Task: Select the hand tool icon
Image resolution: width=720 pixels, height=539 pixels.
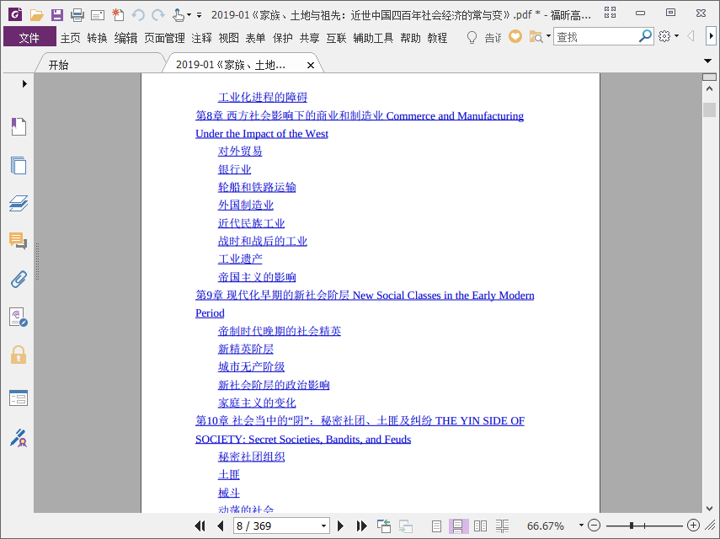Action: (x=179, y=15)
